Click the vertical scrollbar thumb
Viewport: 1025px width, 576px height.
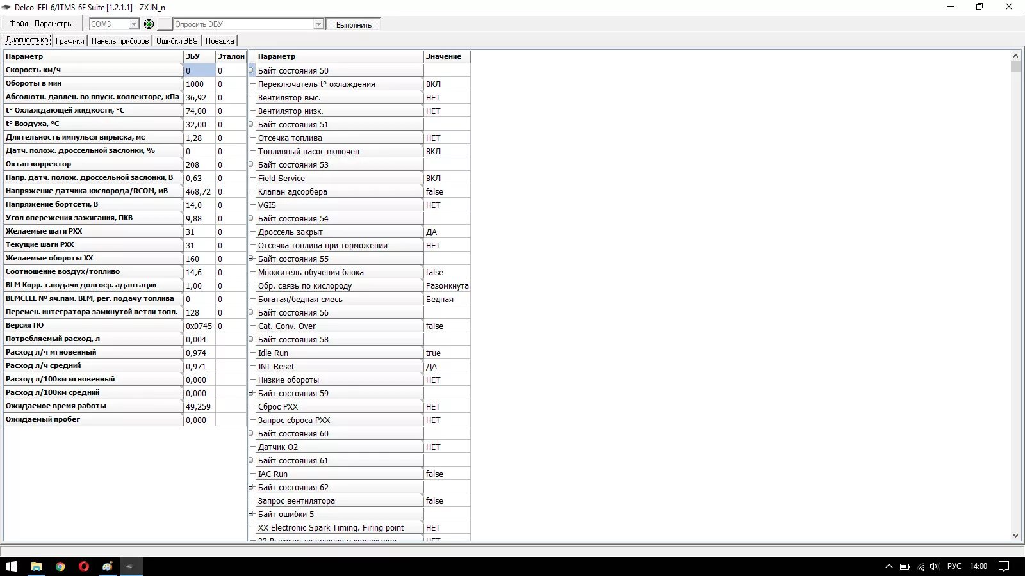click(x=1015, y=67)
